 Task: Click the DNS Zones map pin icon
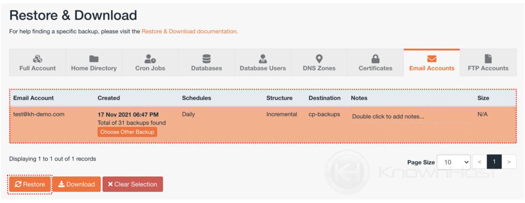(319, 59)
